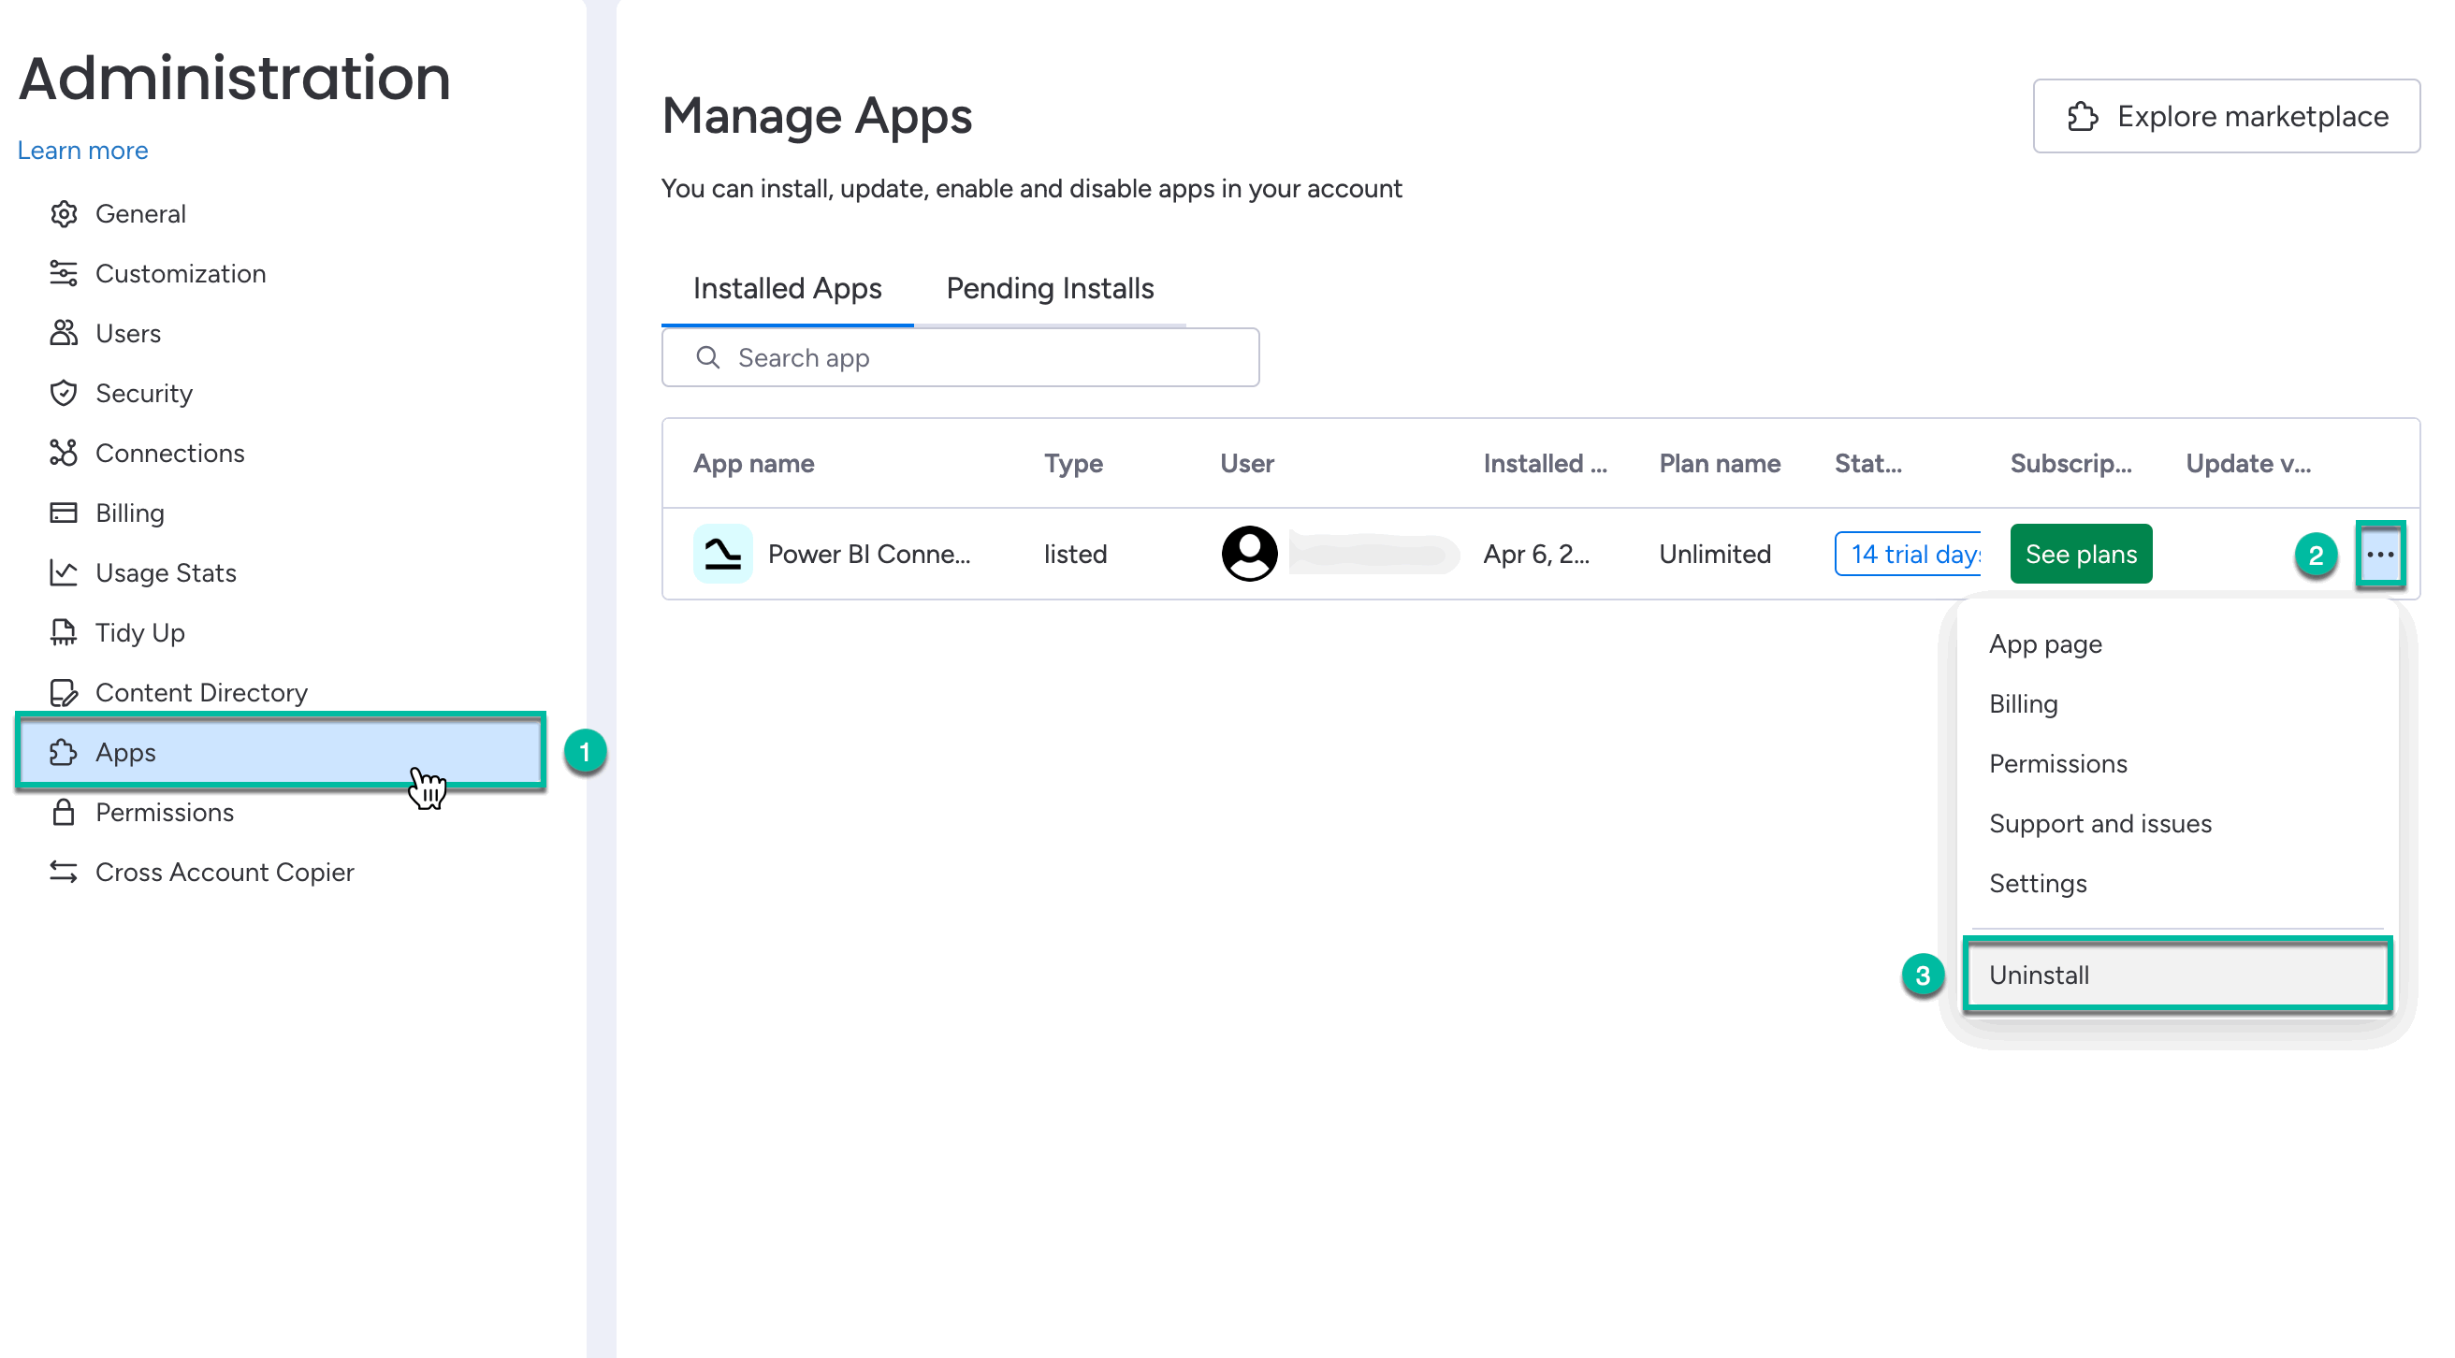Open the Learn more link
This screenshot has height=1358, width=2455.
[x=83, y=151]
